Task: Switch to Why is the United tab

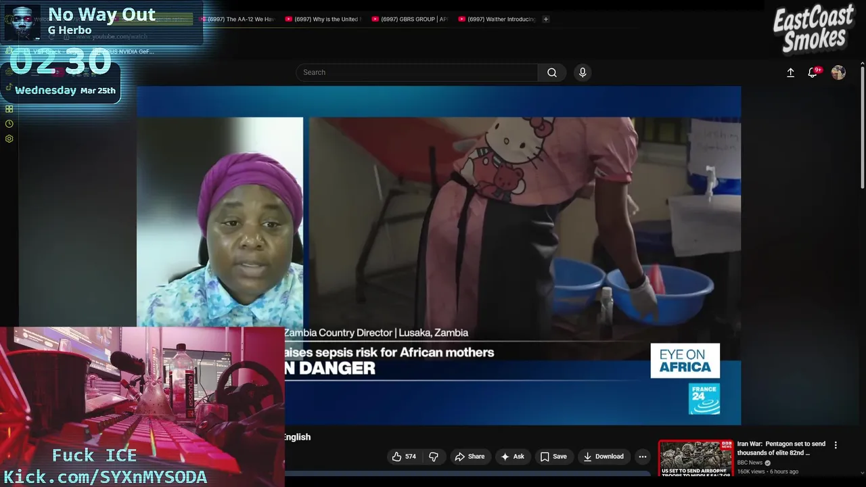Action: click(323, 19)
